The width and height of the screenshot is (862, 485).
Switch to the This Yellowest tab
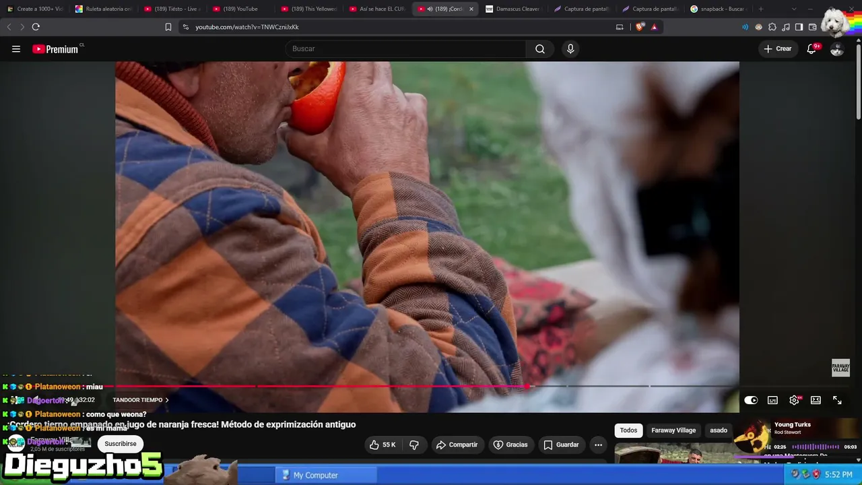click(x=309, y=9)
